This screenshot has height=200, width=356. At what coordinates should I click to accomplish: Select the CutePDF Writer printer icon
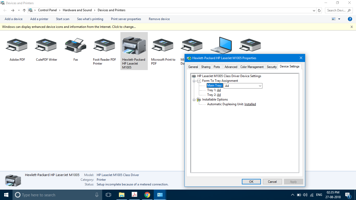[x=46, y=45]
